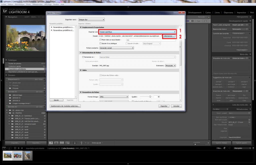Enable Renommer en checkbox
The width and height of the screenshot is (256, 165).
pos(83,57)
